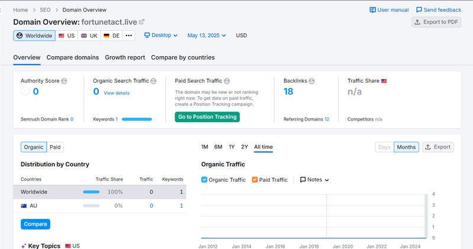Click Referring Domains value 12
This screenshot has width=473, height=249.
pos(327,119)
